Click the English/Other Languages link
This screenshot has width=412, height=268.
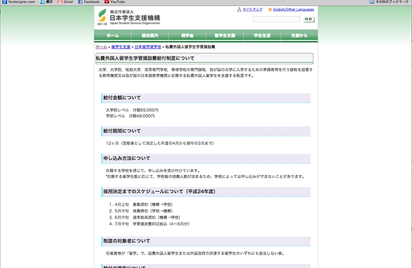[x=293, y=10]
